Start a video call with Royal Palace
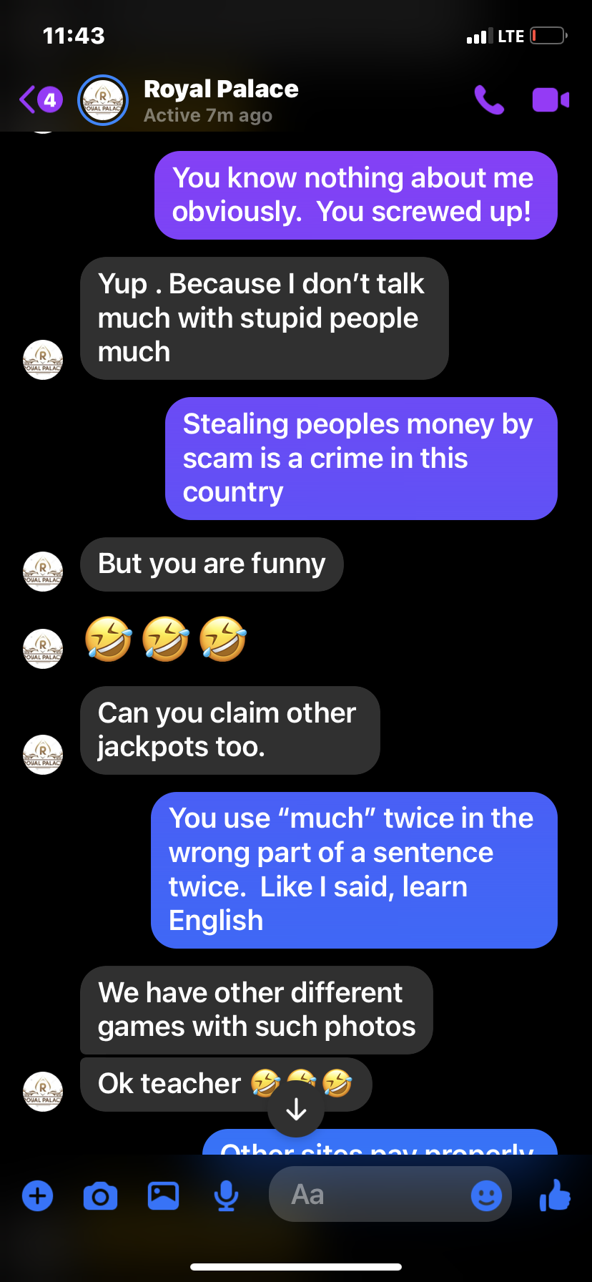This screenshot has width=592, height=1282. [551, 100]
